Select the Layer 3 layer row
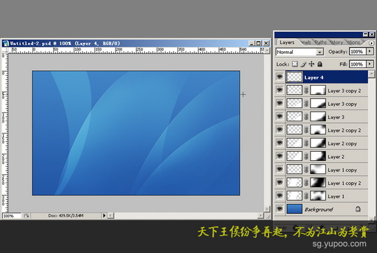This screenshot has height=253, width=377. point(321,117)
